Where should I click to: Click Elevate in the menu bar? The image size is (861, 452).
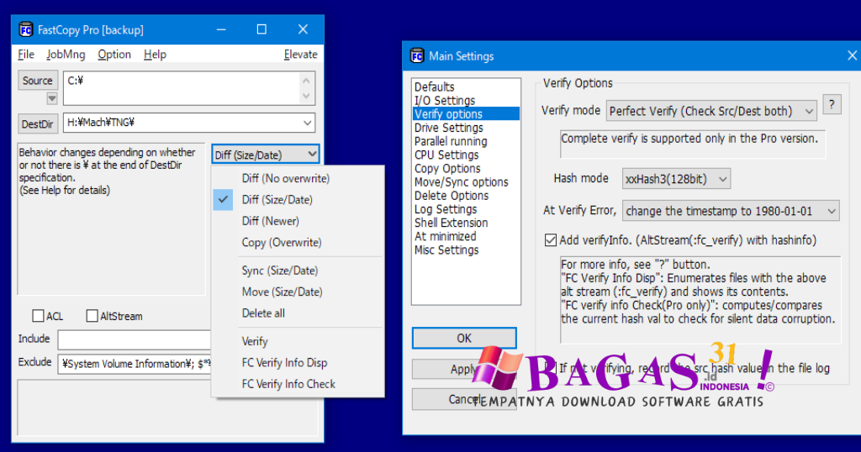tap(300, 55)
